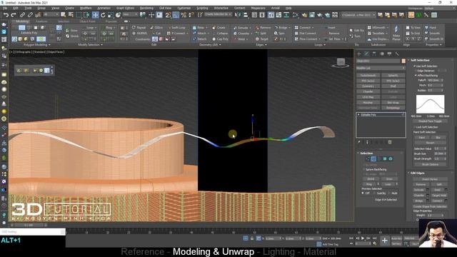Screen dimensions: 457x257
Task: Open Create Selection Set dropdown
Action: coord(218,14)
